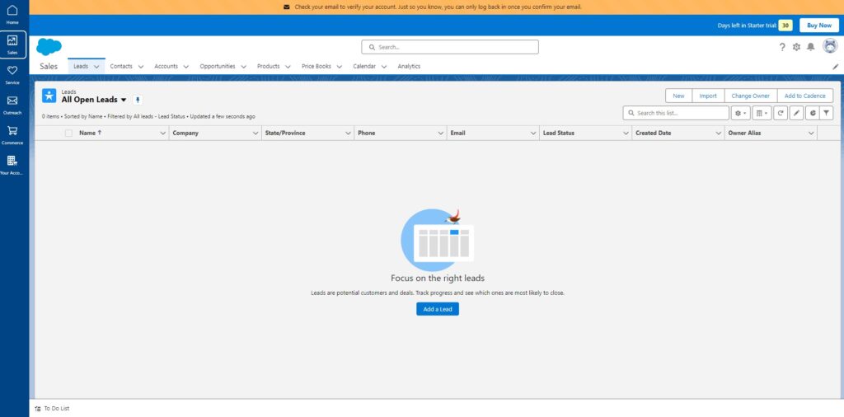
Task: Select the Sales app in the sidebar
Action: [12, 45]
